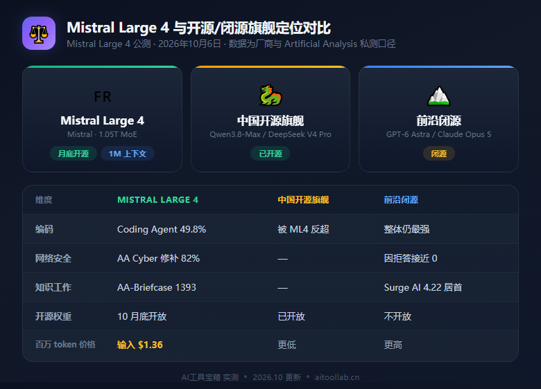Click the 2026.10 更新 footer text

(277, 377)
